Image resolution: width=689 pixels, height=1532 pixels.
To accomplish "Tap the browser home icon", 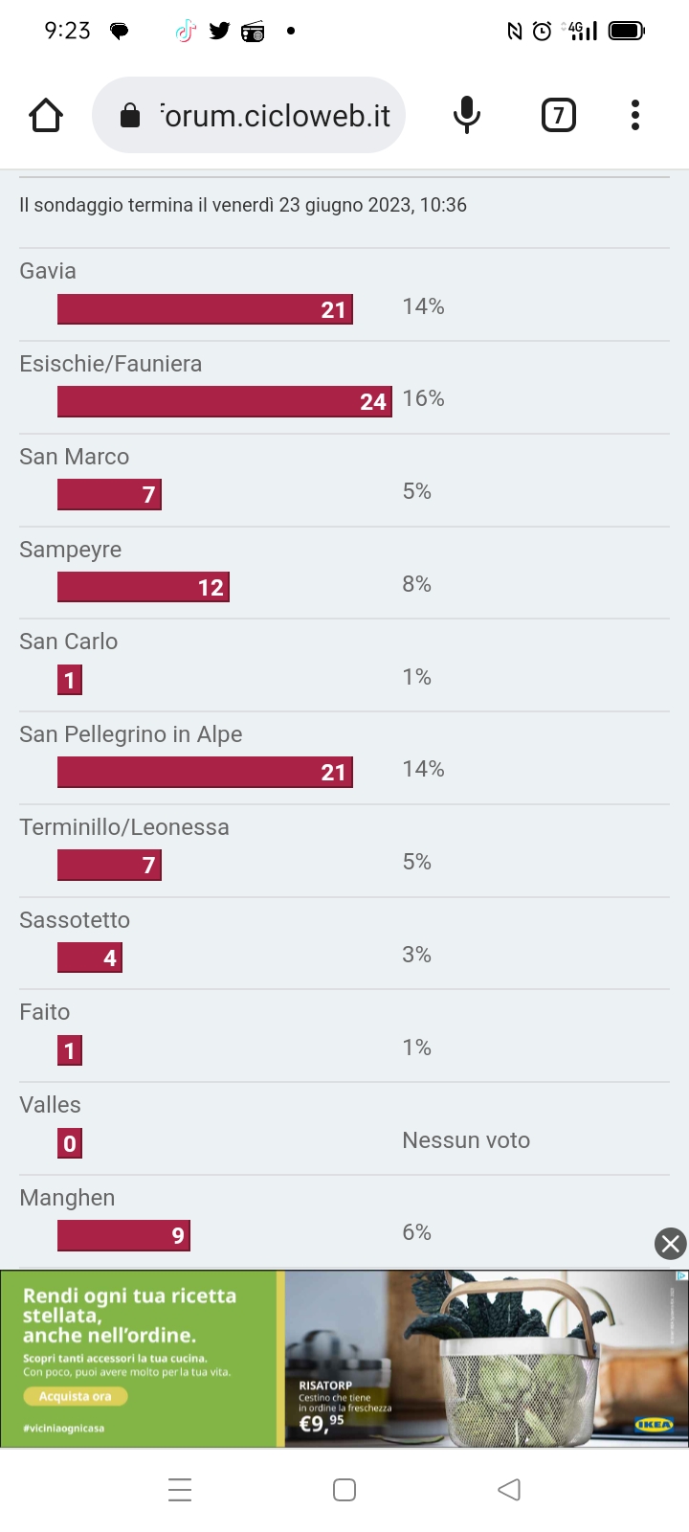I will click(46, 116).
